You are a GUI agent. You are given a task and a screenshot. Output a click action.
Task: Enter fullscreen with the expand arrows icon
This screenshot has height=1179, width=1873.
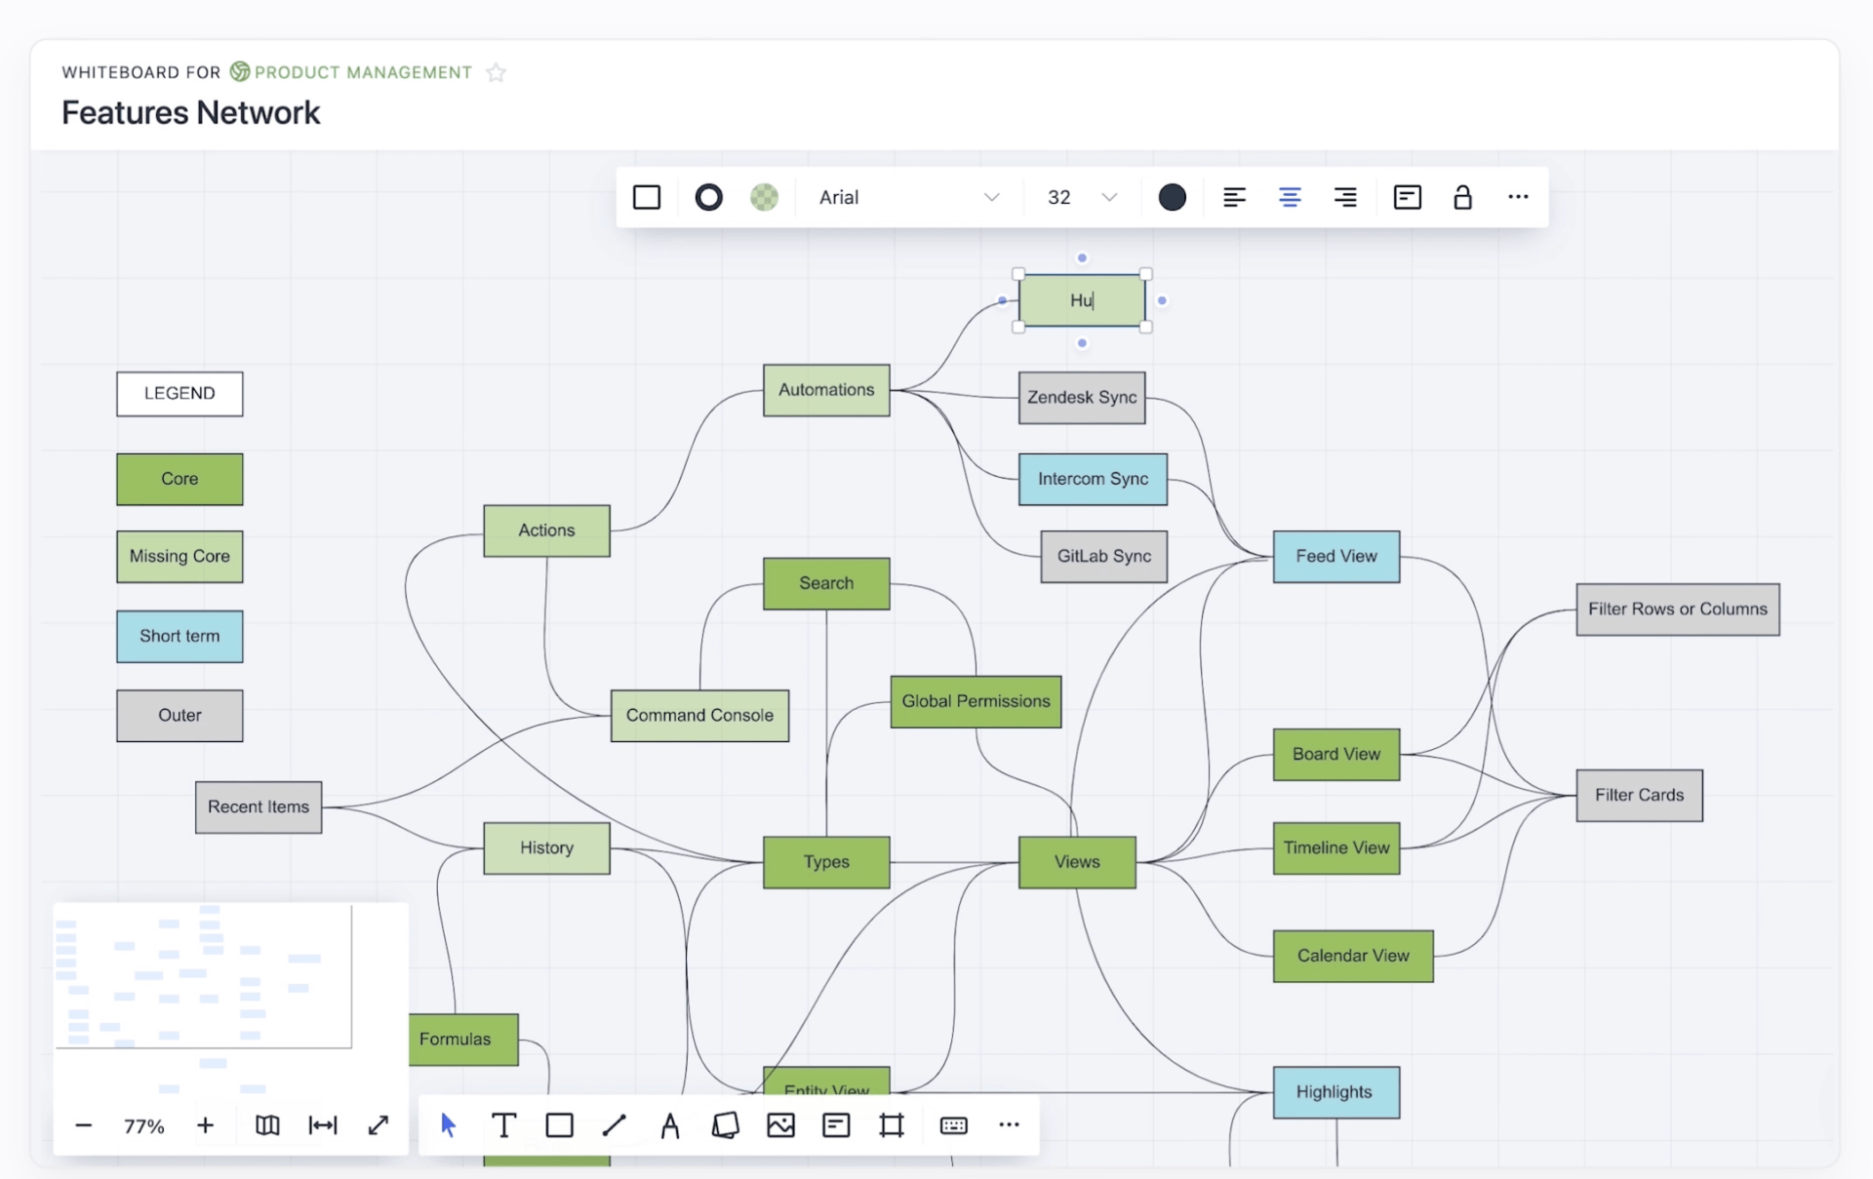(x=379, y=1125)
